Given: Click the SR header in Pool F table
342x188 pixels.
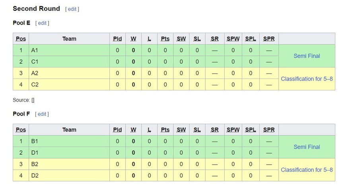Looking at the screenshot, I should 215,130.
